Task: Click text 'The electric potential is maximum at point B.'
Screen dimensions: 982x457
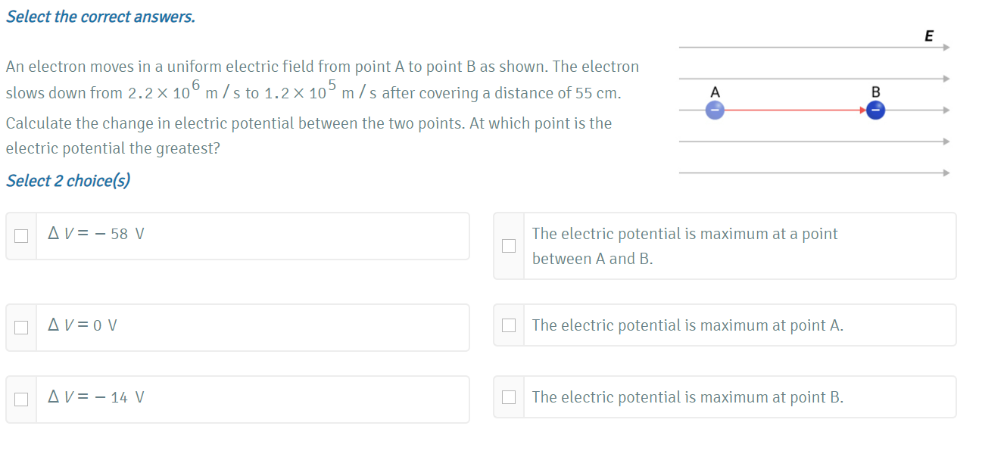Action: click(687, 397)
